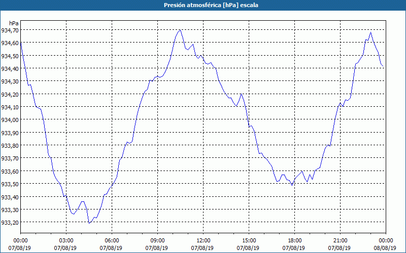Select the 933,20 y-axis label
406x253 pixels.
(x=10, y=223)
